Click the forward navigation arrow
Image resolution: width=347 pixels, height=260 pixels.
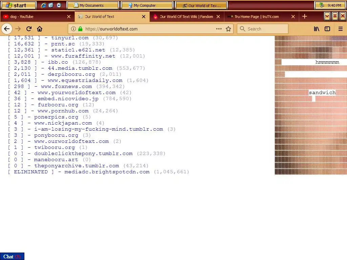click(18, 29)
